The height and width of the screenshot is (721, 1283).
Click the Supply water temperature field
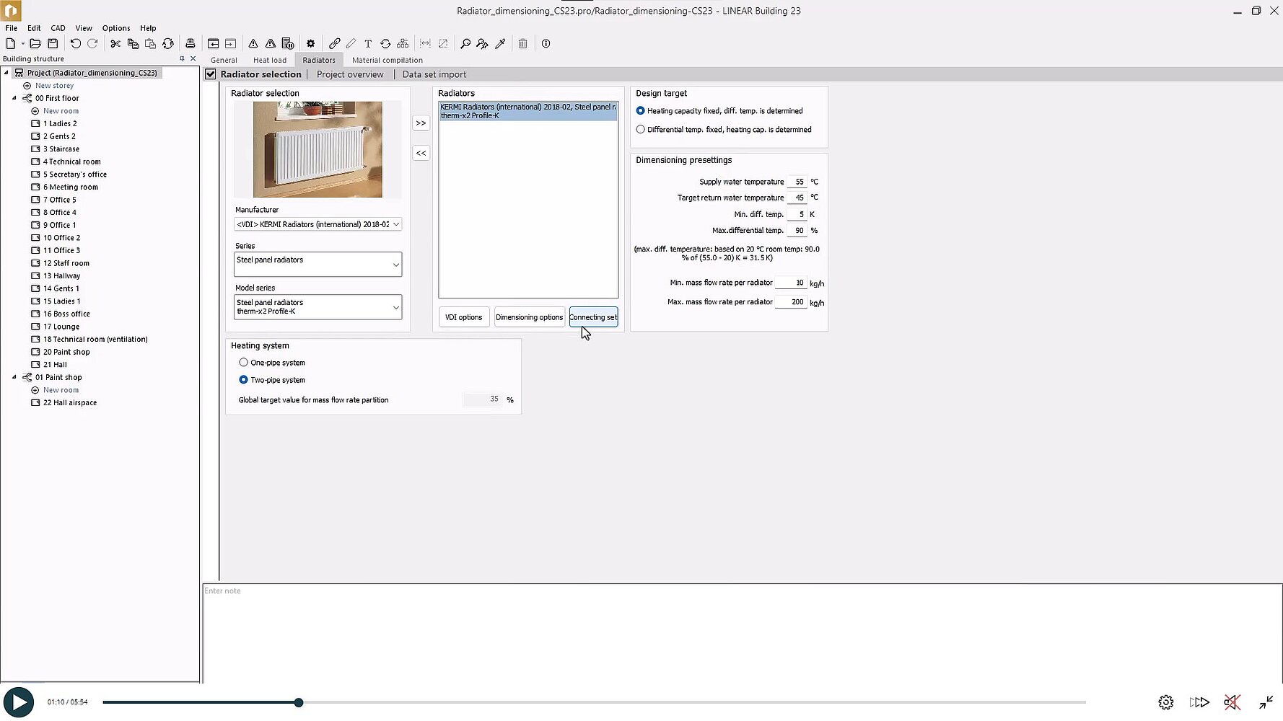[797, 182]
